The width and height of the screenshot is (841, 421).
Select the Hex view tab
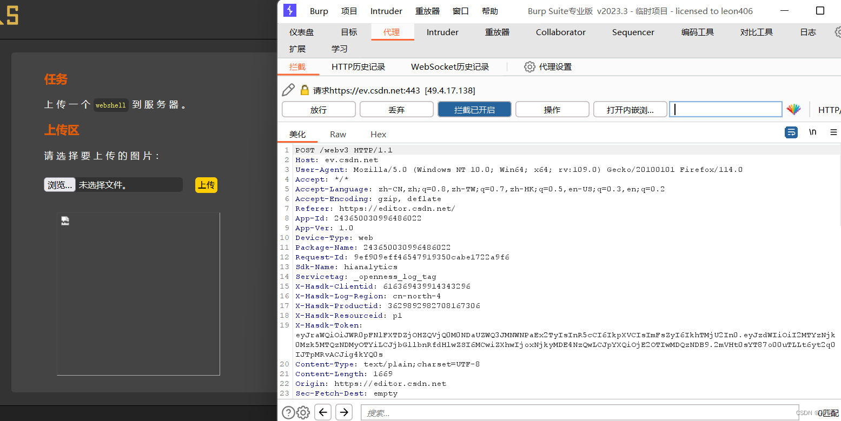[379, 134]
